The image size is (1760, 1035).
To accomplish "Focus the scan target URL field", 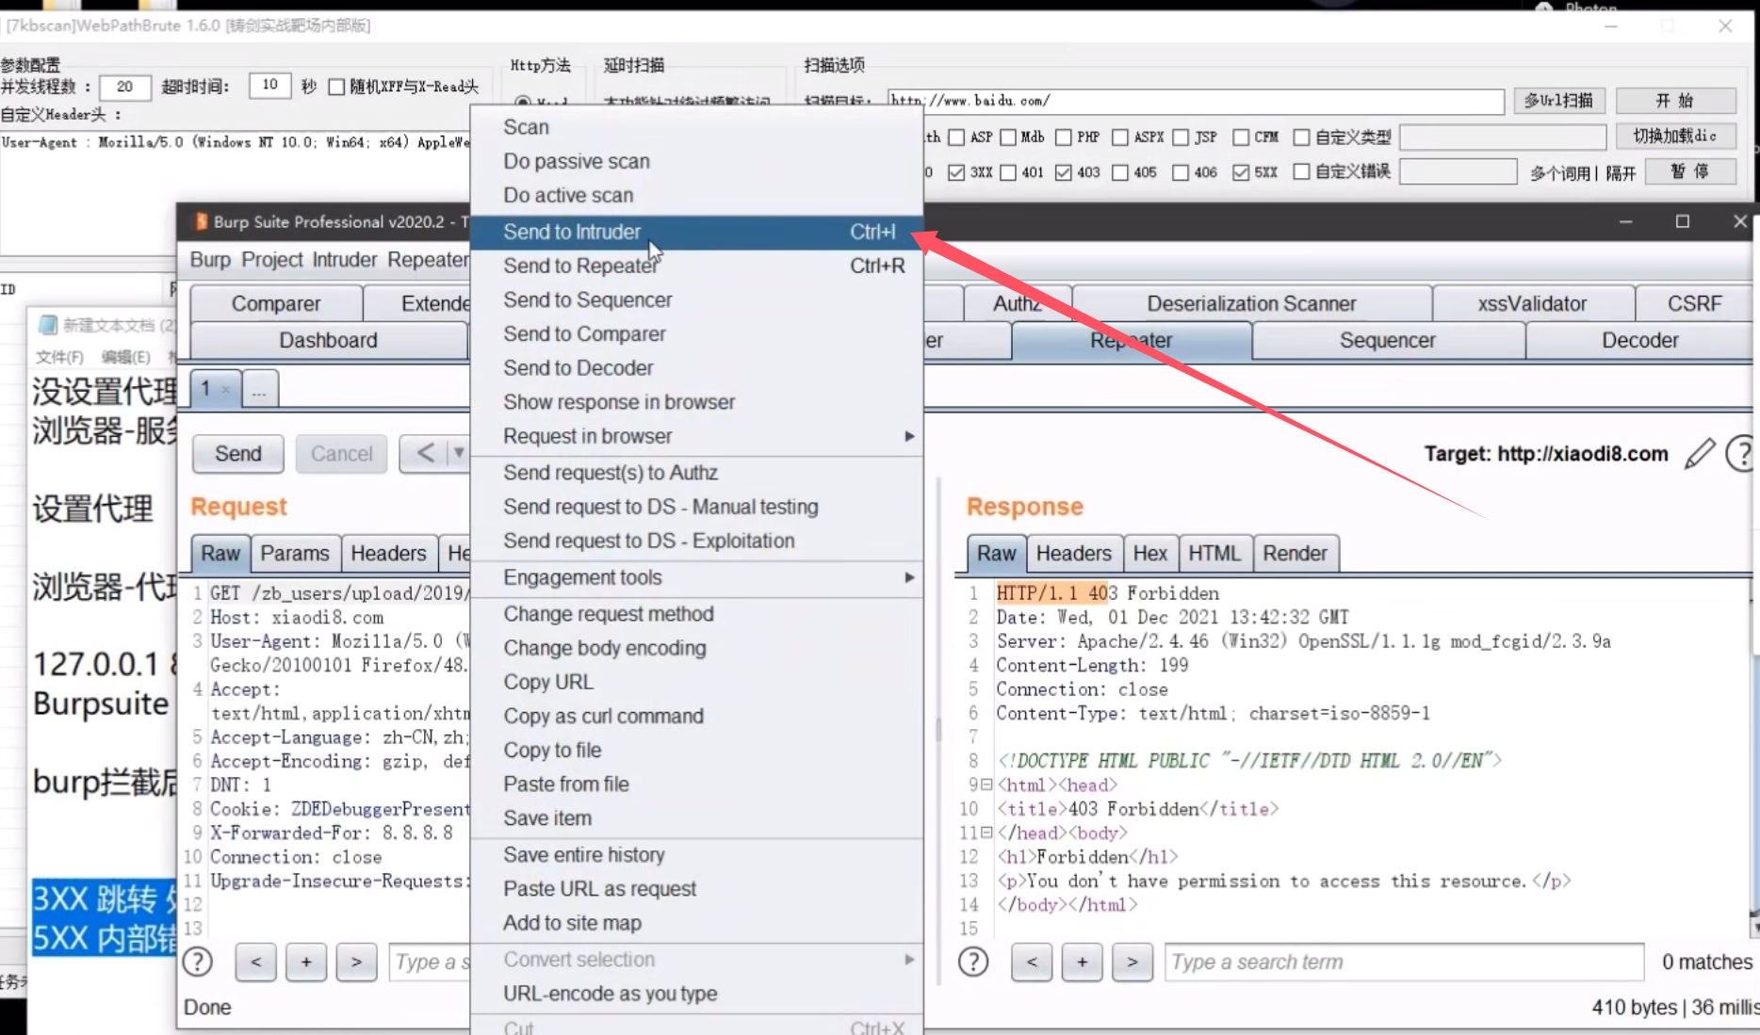I will coord(1195,101).
